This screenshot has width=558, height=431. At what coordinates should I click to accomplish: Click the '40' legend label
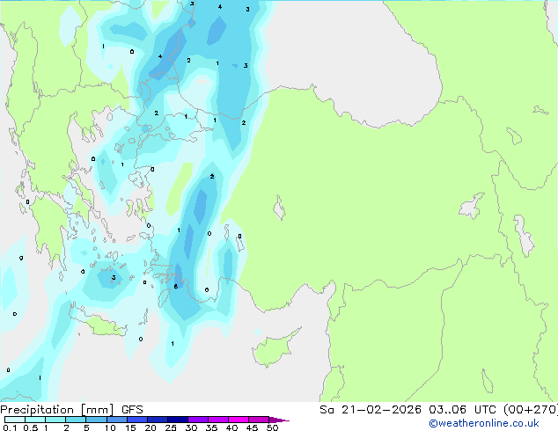[231, 427]
